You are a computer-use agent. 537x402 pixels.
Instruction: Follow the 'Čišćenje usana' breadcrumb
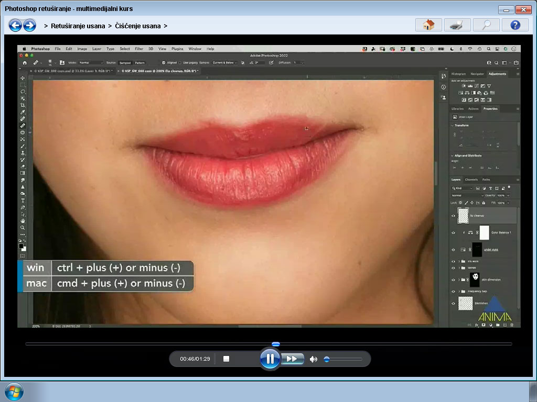[138, 26]
